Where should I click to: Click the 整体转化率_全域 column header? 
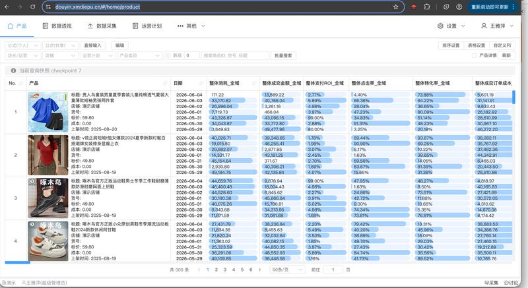point(442,83)
